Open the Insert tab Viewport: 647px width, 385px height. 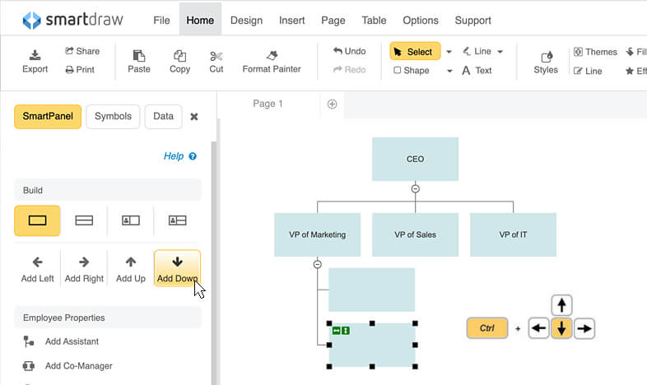pos(291,21)
